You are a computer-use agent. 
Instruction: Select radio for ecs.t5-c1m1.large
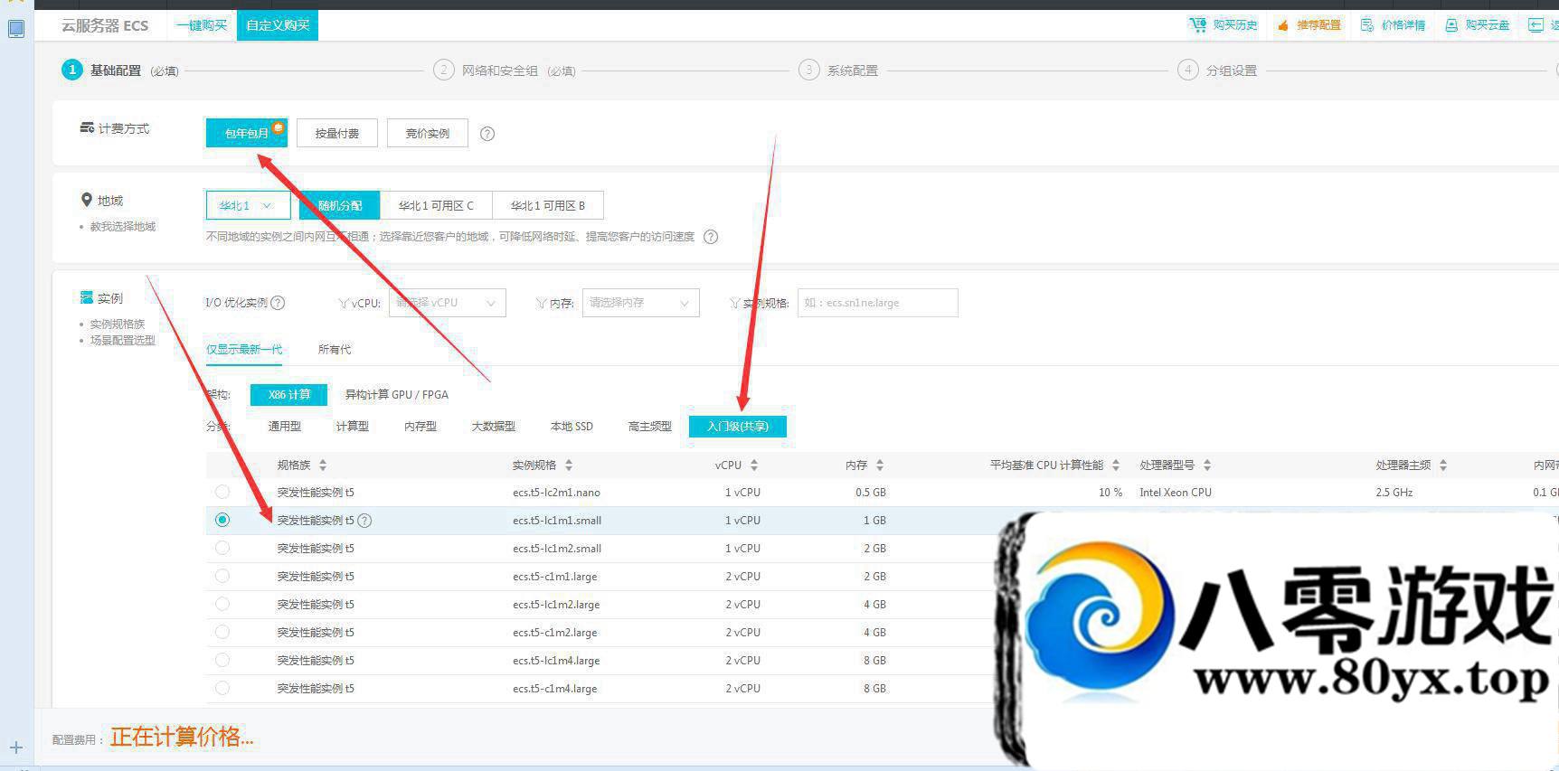(x=222, y=577)
